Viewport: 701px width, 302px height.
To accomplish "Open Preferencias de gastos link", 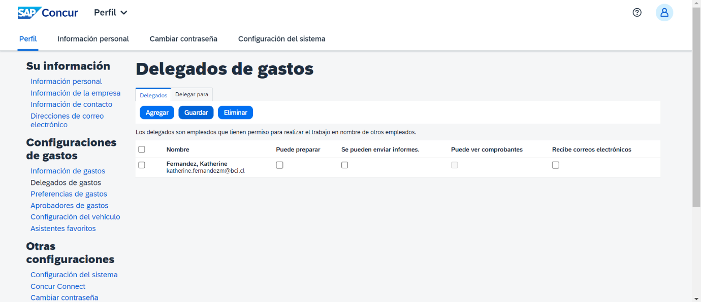I will click(x=69, y=194).
